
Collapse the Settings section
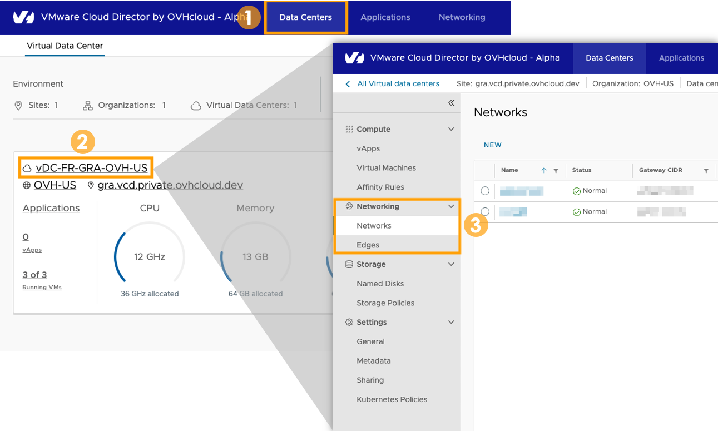(451, 322)
